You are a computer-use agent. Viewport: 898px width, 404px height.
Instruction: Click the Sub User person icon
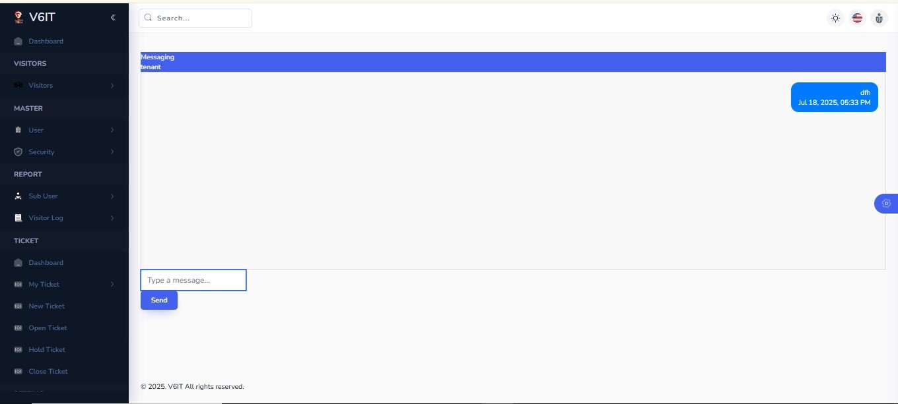tap(18, 196)
